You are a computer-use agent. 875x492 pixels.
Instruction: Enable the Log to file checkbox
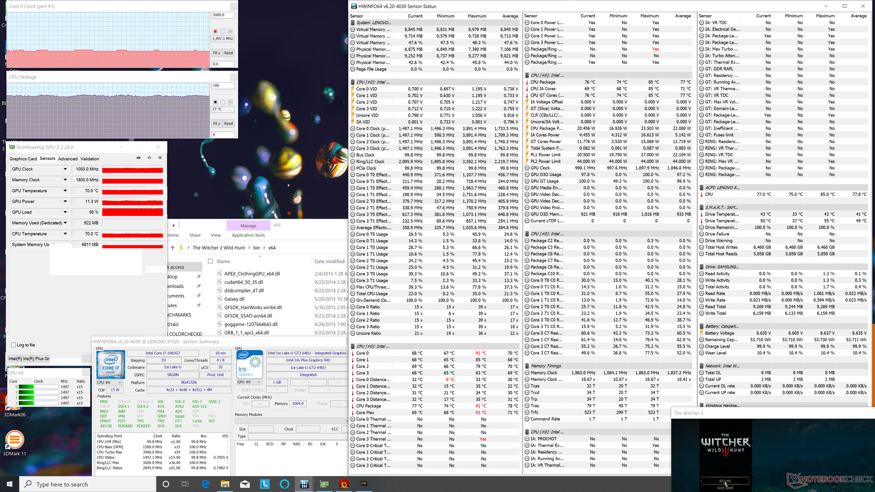14,345
